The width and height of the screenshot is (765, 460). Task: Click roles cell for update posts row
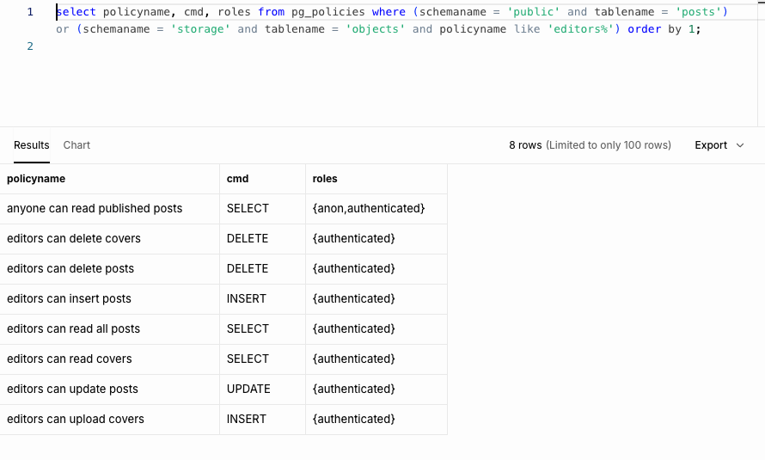[376, 389]
